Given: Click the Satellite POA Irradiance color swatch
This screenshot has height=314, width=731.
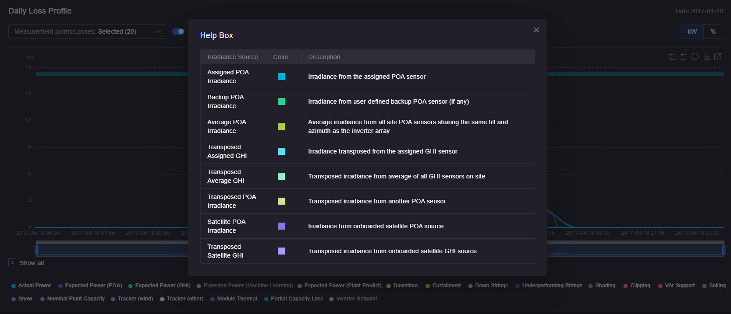Looking at the screenshot, I should tap(281, 226).
